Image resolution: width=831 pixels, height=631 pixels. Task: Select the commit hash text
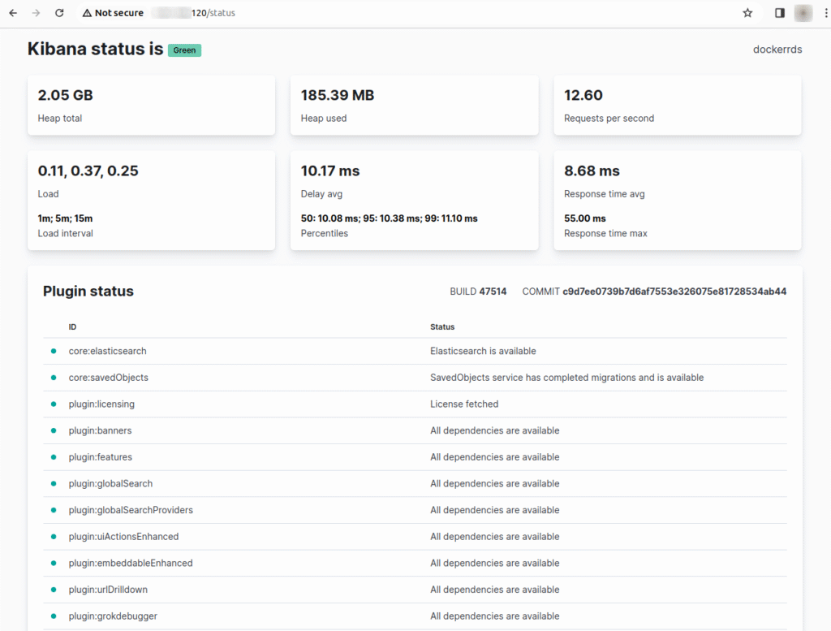[x=674, y=291]
